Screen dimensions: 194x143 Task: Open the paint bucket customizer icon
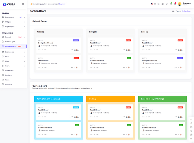pos(191,120)
